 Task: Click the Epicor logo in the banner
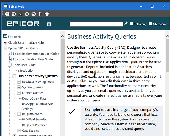pyautogui.click(x=23, y=24)
